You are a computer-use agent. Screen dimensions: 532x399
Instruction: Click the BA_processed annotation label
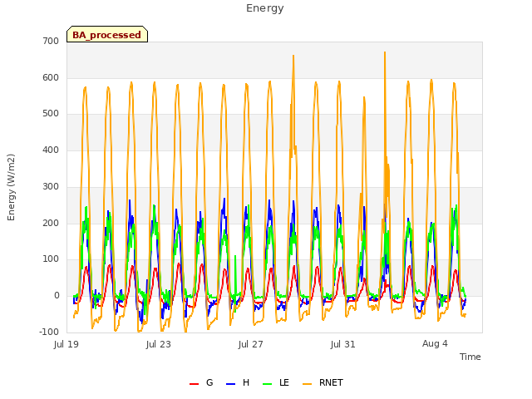(x=107, y=34)
